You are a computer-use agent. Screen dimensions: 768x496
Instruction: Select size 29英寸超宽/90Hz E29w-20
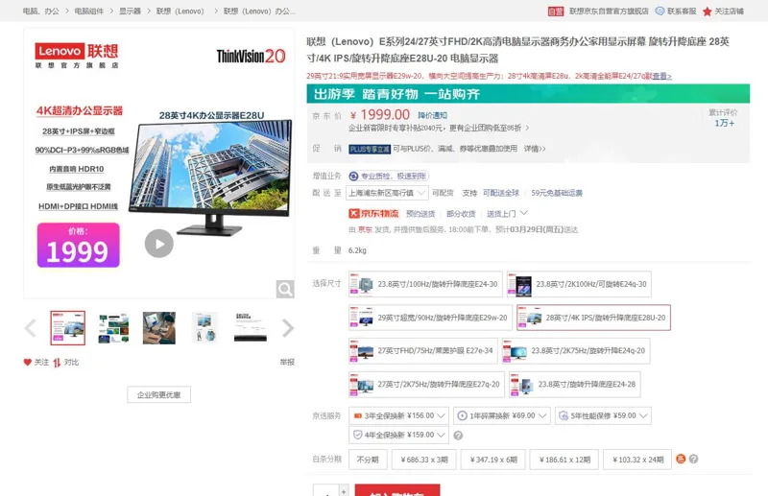(430, 318)
